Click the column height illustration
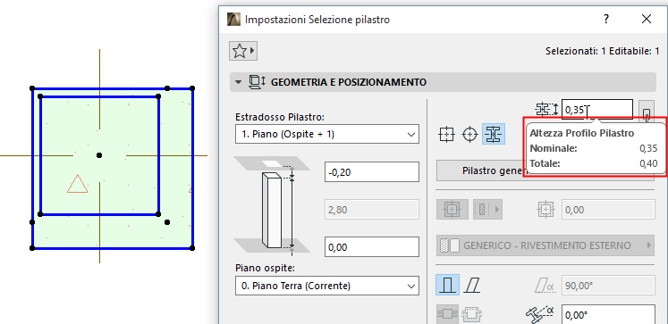Viewport: 668px width, 324px height. coord(272,206)
